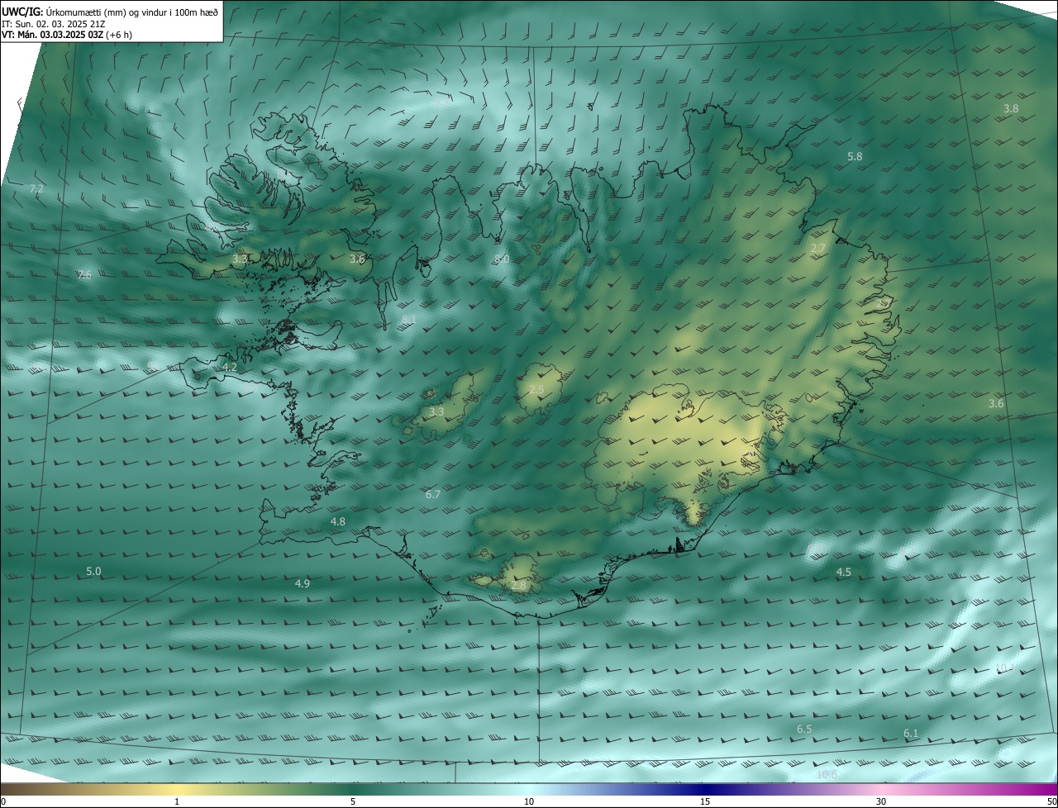This screenshot has height=808, width=1058.
Task: Click the 5.0 value label
Action: click(x=93, y=571)
